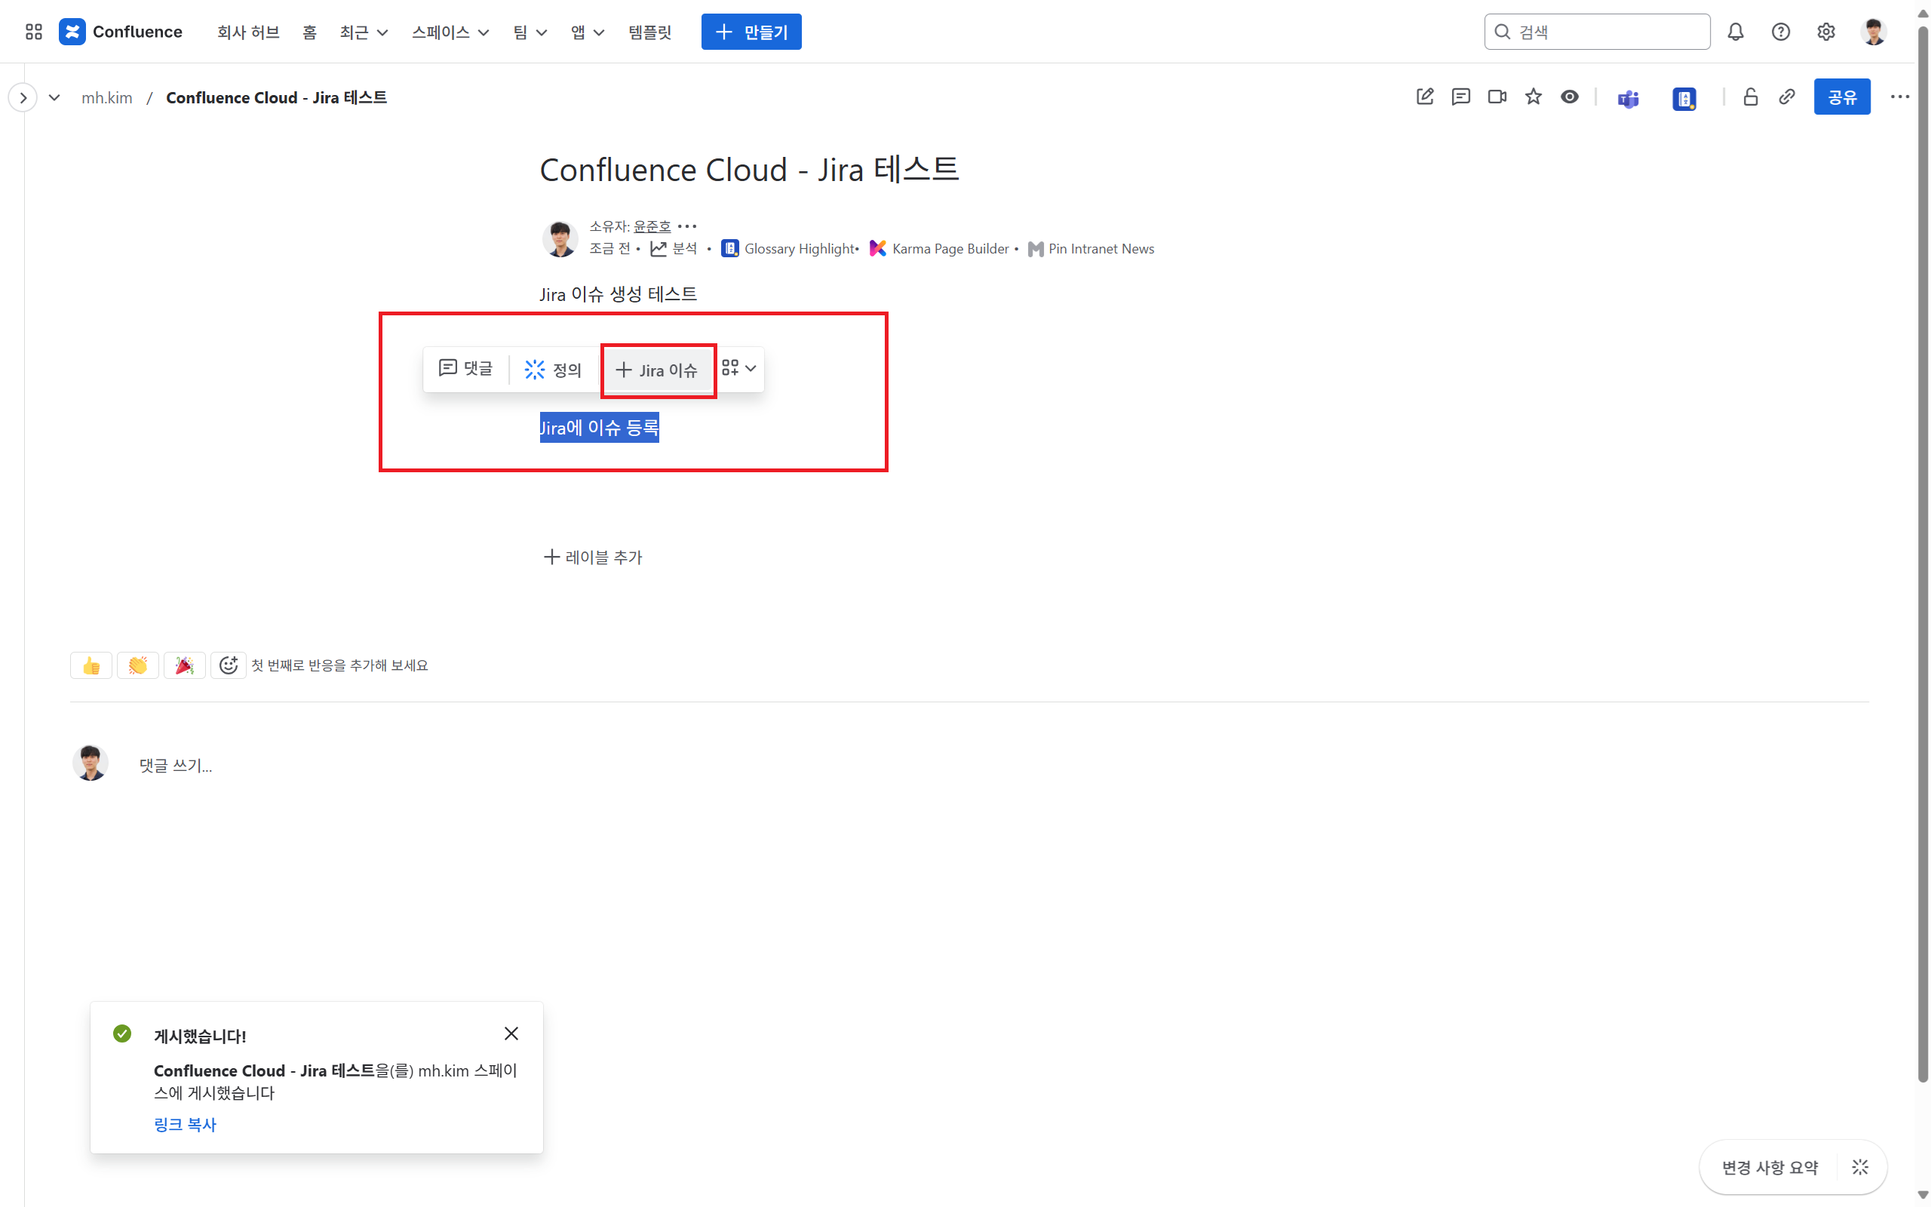Screen dimensions: 1931x1207
Task: Open page restrictions lock icon
Action: tap(1751, 97)
